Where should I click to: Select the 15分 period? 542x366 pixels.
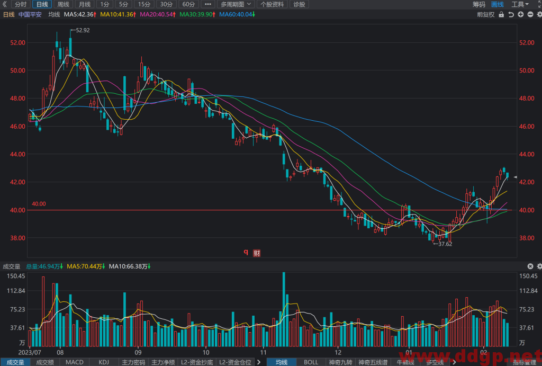pos(144,4)
